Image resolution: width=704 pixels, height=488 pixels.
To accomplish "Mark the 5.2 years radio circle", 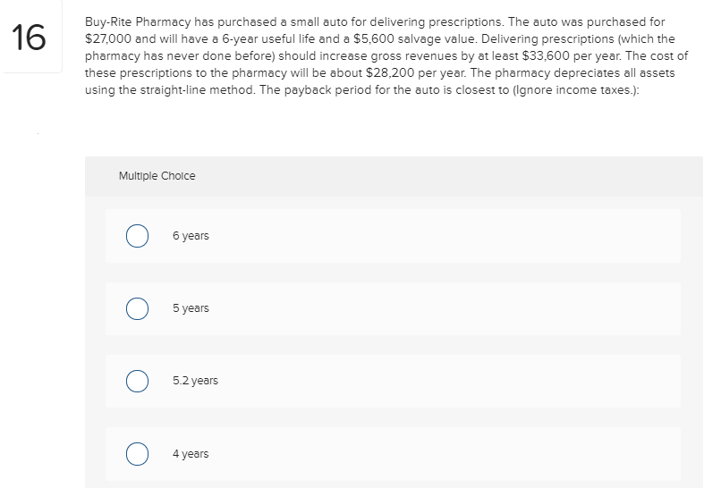I will [137, 382].
